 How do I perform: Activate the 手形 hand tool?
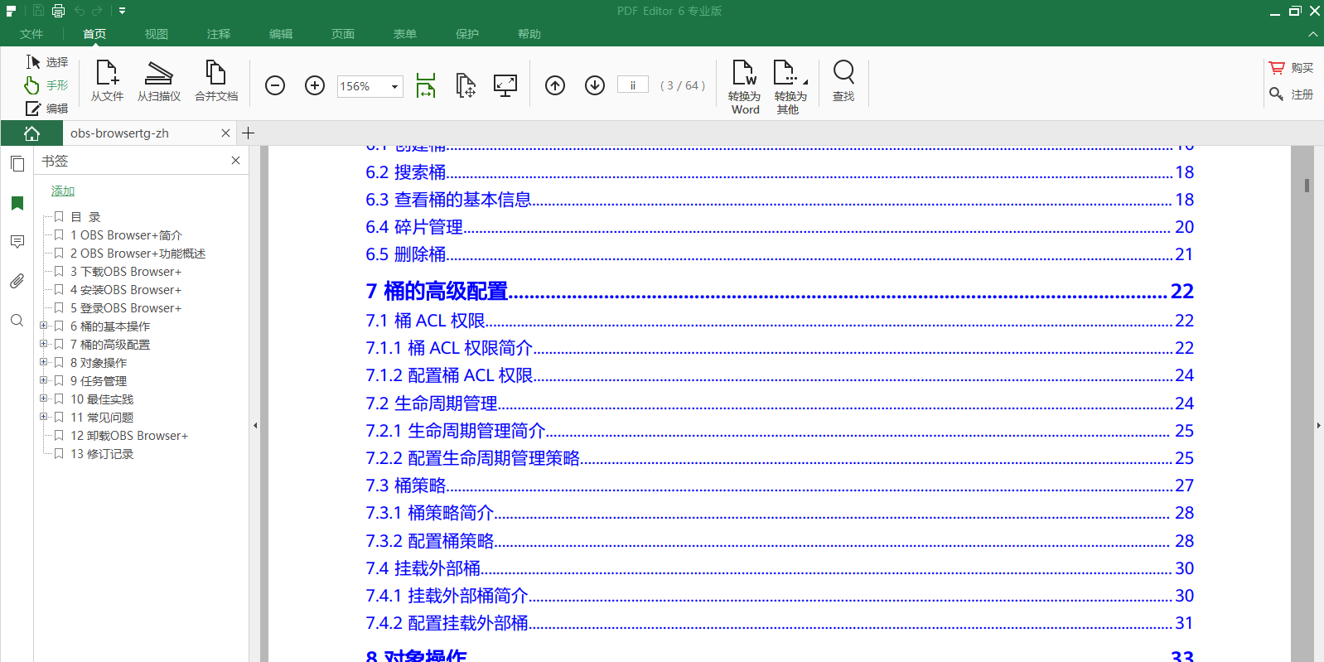pos(46,85)
